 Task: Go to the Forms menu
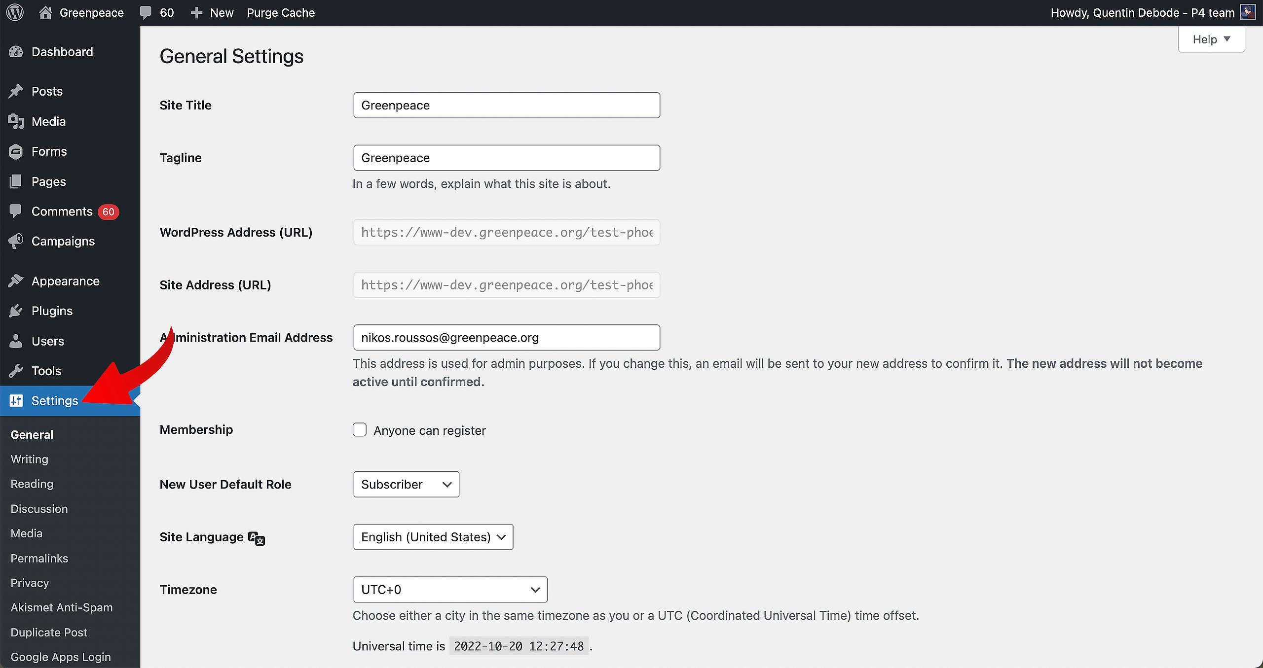click(x=49, y=151)
